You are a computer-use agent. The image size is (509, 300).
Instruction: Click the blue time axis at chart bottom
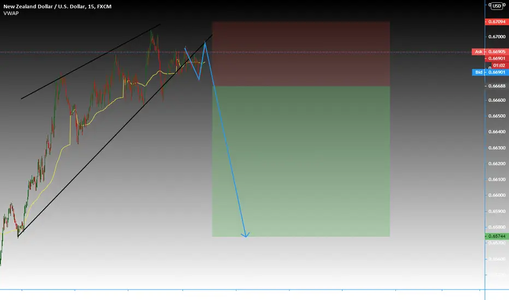[x=242, y=289]
